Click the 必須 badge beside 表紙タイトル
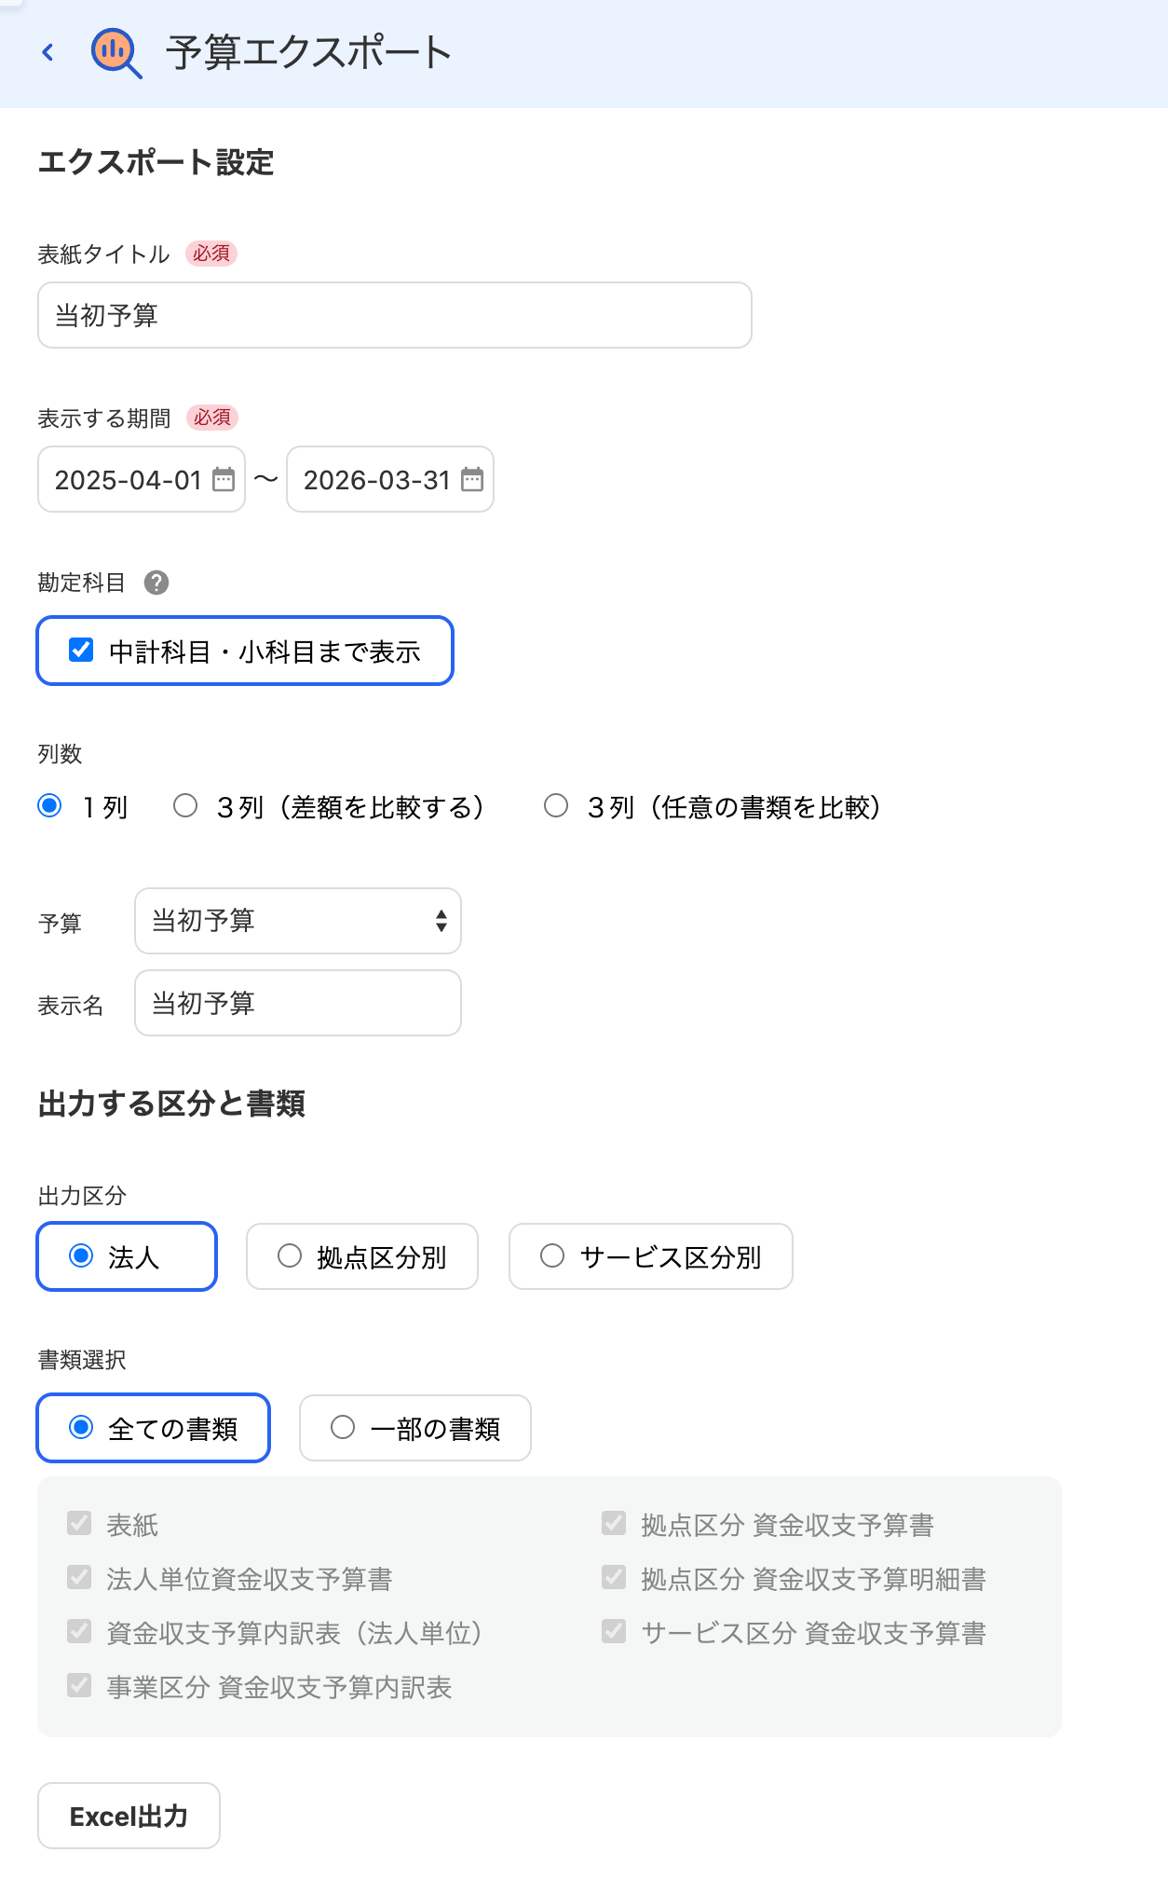Image resolution: width=1168 pixels, height=1879 pixels. click(211, 254)
